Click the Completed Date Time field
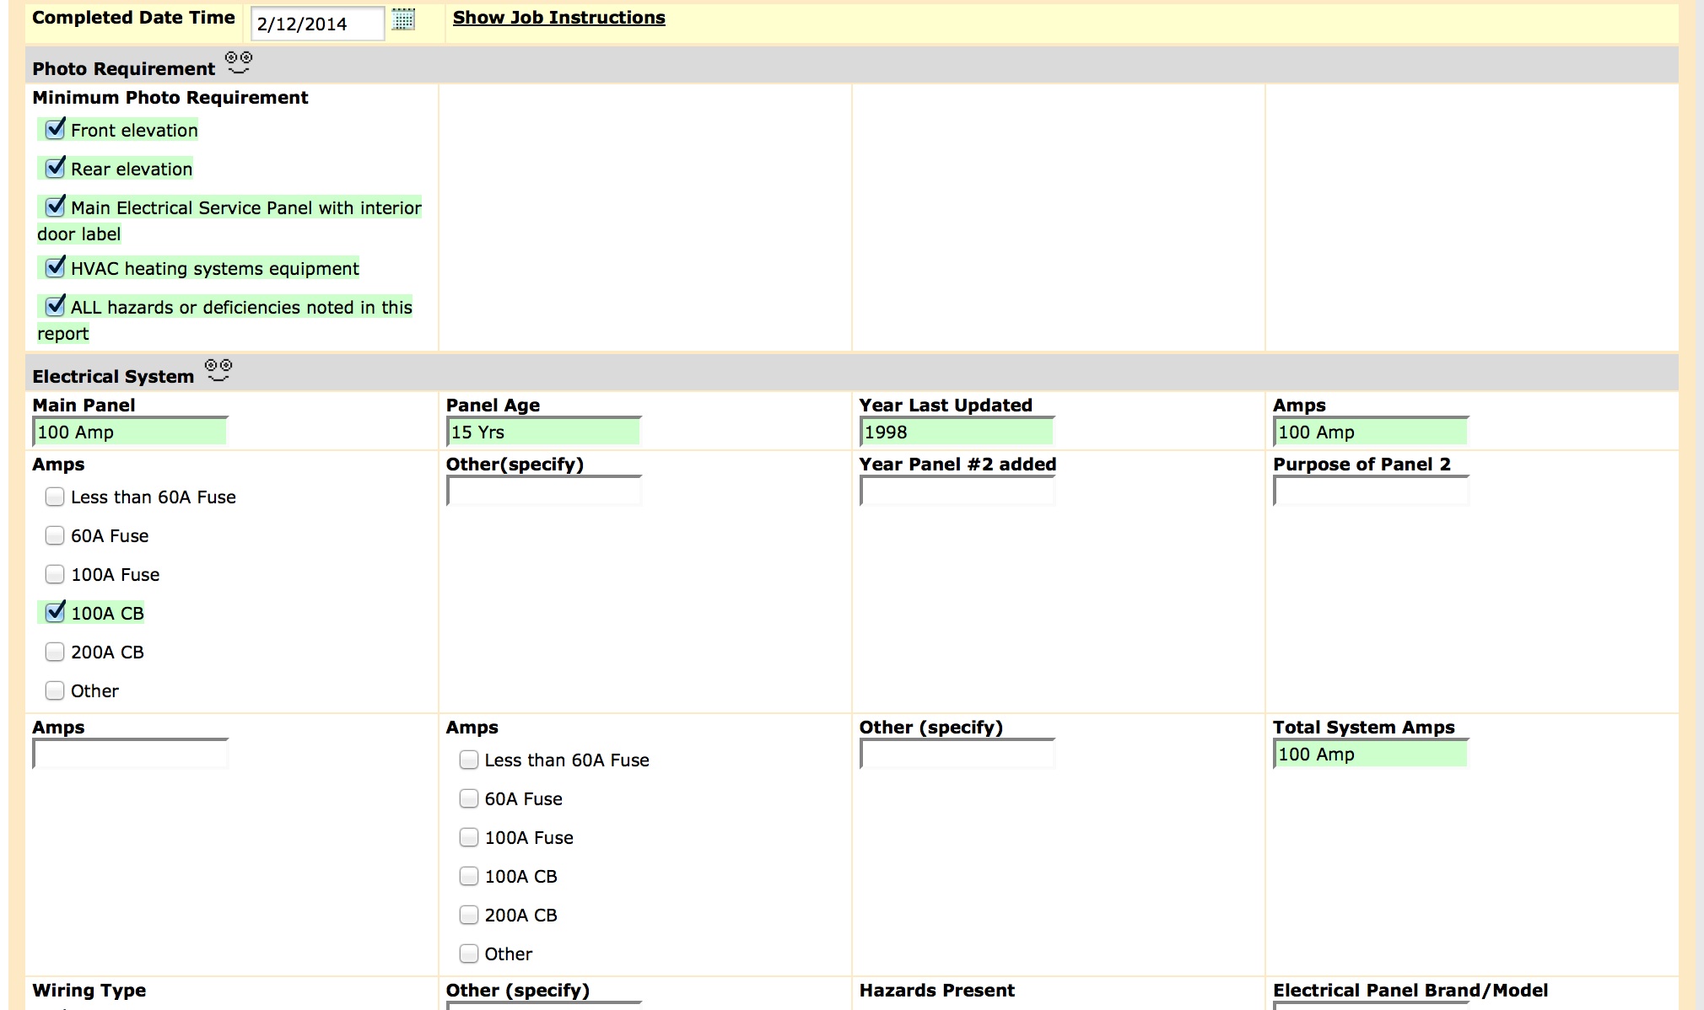The width and height of the screenshot is (1704, 1010). point(318,24)
